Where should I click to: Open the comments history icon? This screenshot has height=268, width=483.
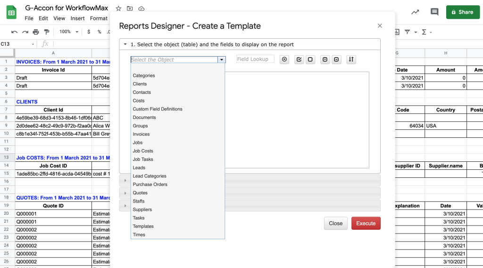tap(434, 12)
